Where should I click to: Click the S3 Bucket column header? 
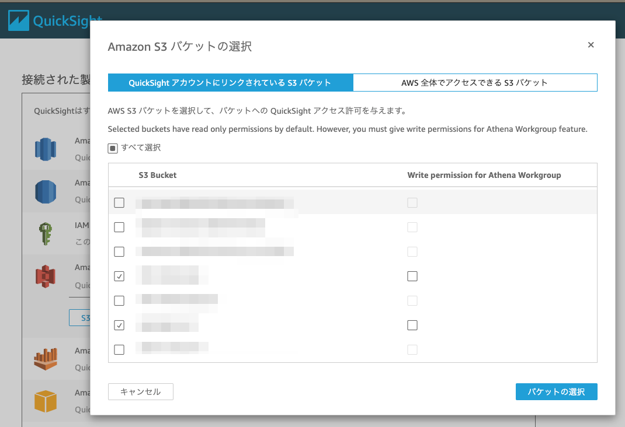[158, 175]
